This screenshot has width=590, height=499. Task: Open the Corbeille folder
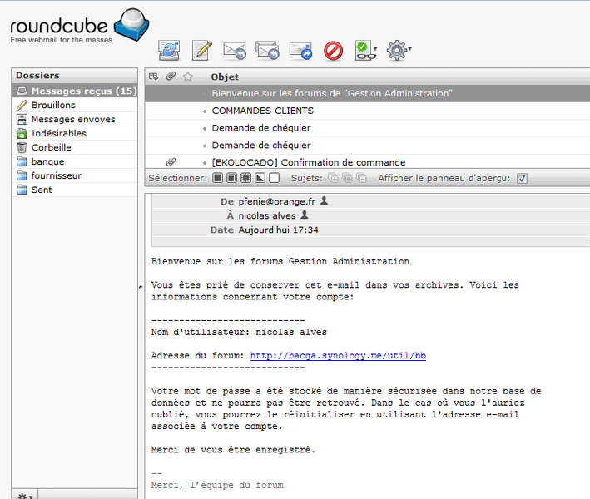tap(75, 147)
